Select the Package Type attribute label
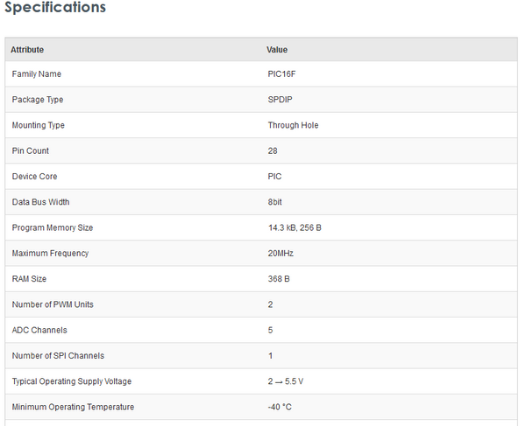This screenshot has height=426, width=526. 38,100
